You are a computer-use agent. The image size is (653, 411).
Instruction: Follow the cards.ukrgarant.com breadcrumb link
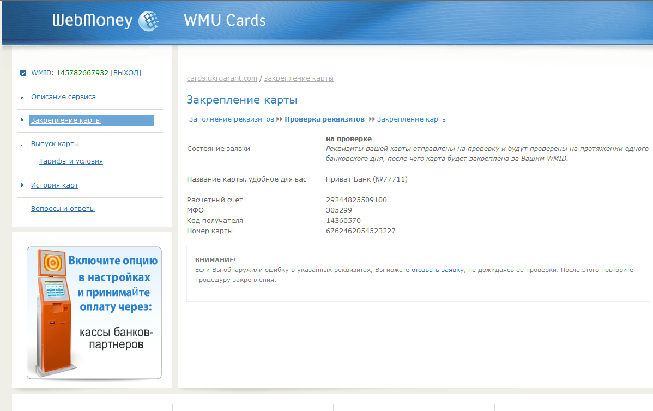tap(222, 78)
